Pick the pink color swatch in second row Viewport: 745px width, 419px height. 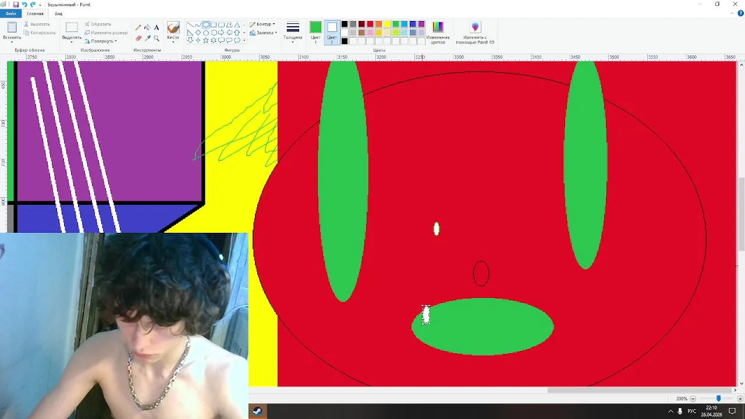coord(370,33)
